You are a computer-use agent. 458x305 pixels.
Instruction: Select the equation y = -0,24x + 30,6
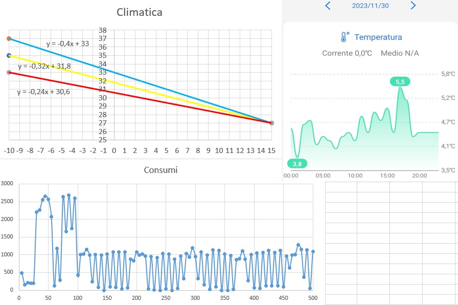click(43, 92)
